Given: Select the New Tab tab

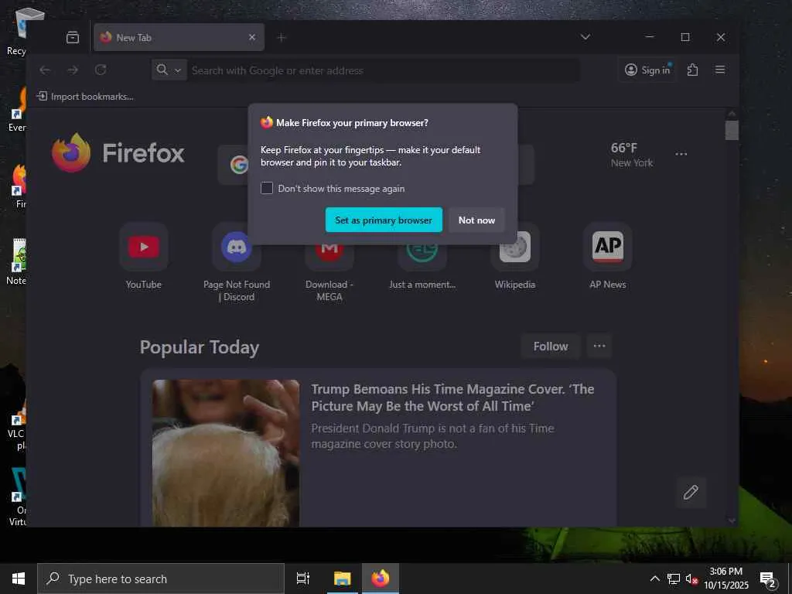Looking at the screenshot, I should (x=179, y=37).
